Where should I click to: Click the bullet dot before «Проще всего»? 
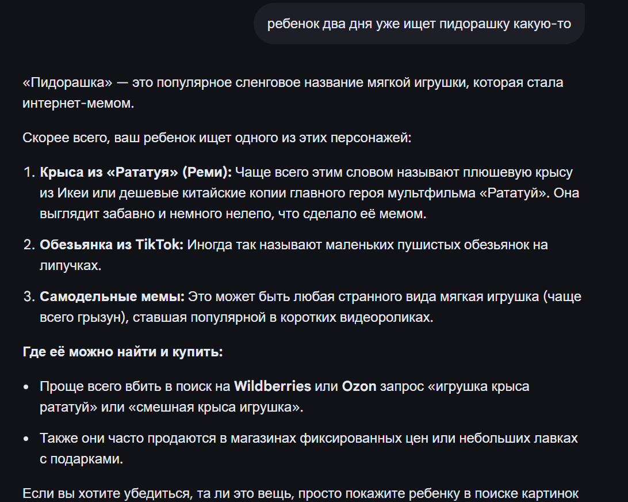[26, 386]
